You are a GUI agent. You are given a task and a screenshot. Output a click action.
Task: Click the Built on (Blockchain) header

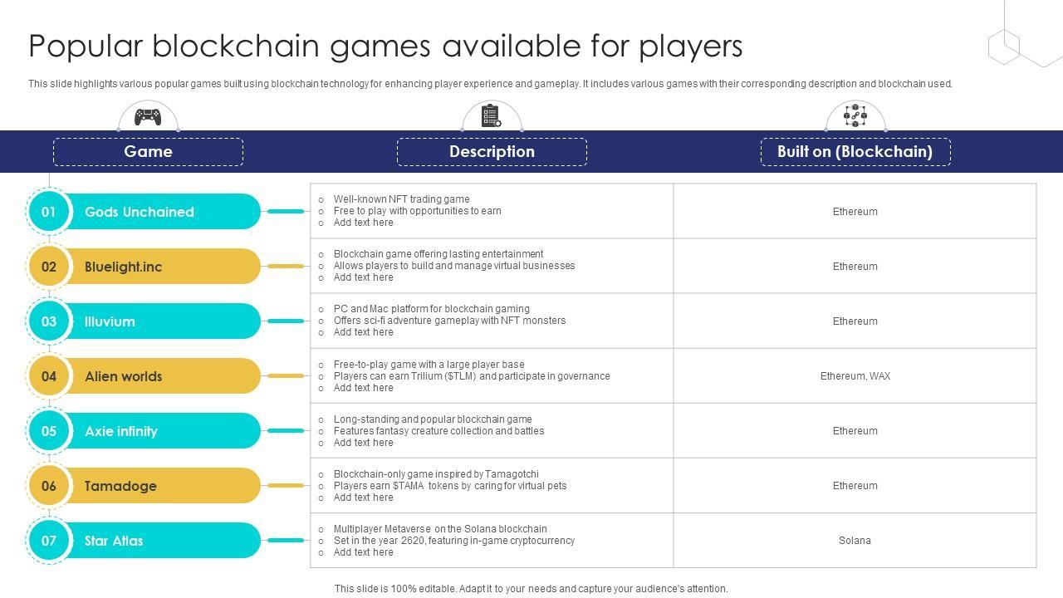855,152
